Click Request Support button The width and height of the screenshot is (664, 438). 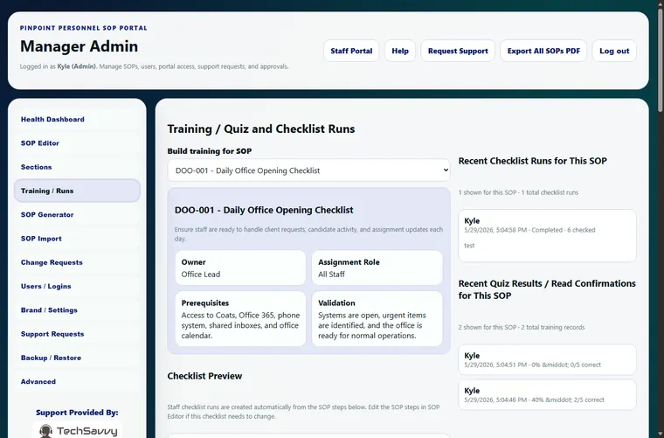coord(458,51)
